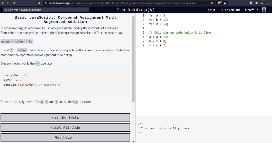272x143 pixels.
Task: Click the Reset All Code button
Action: 65,127
